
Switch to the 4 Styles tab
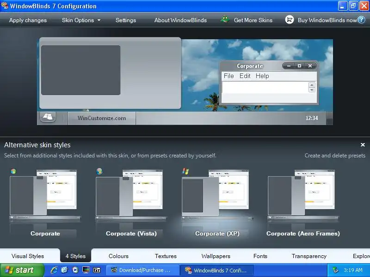point(75,256)
